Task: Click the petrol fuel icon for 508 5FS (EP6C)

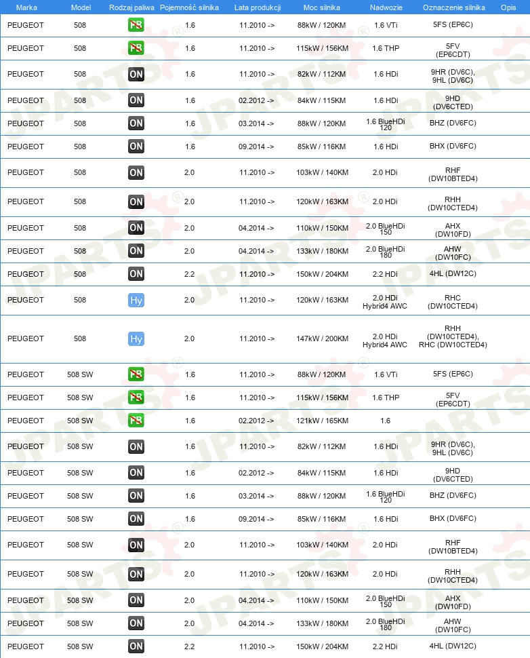Action: tap(136, 25)
